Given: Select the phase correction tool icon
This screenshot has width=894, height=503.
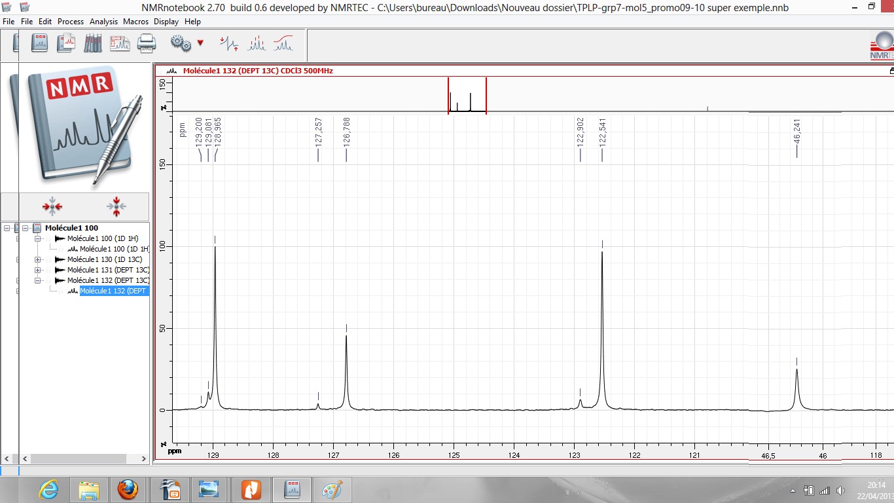Looking at the screenshot, I should [x=229, y=44].
